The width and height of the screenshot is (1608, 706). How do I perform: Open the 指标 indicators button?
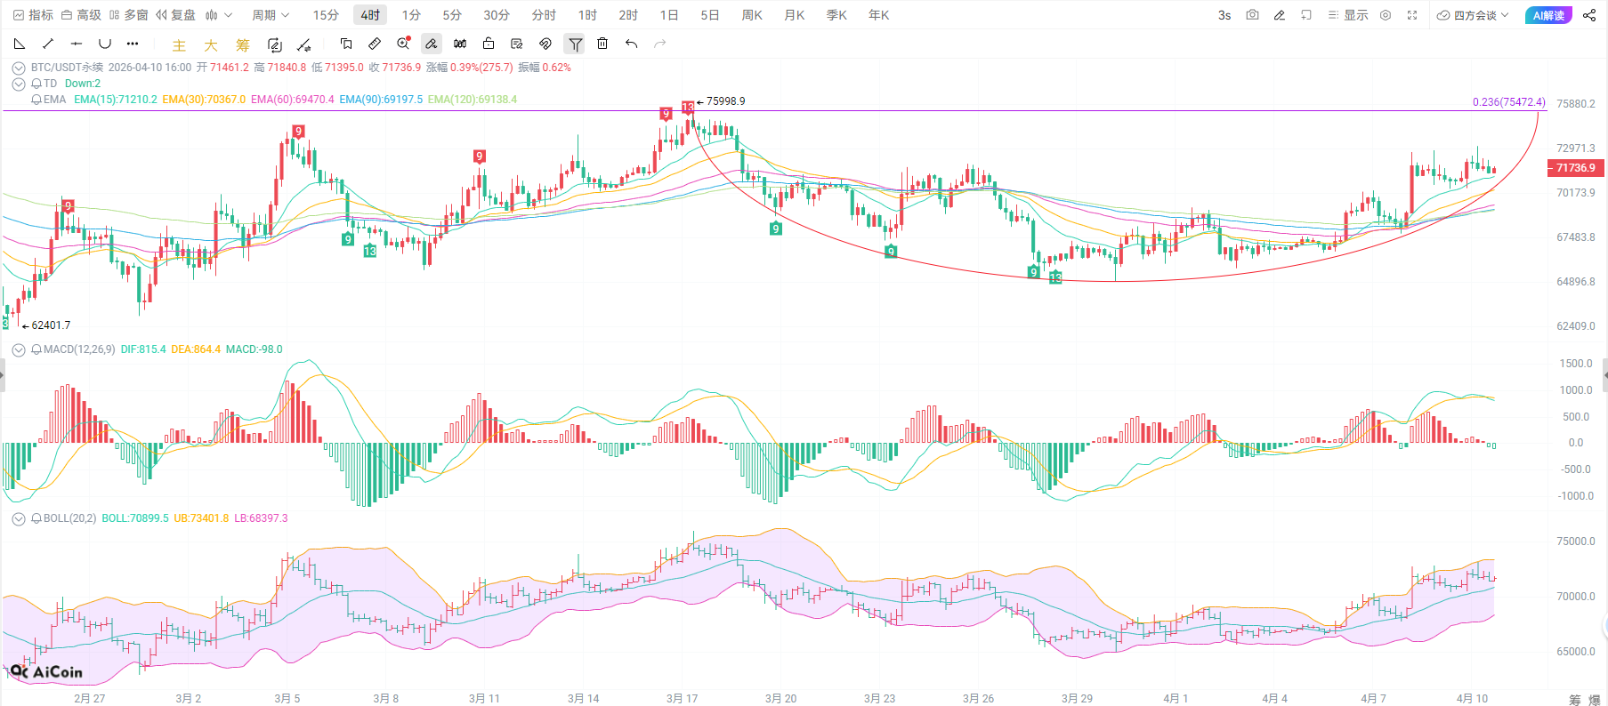pyautogui.click(x=33, y=15)
